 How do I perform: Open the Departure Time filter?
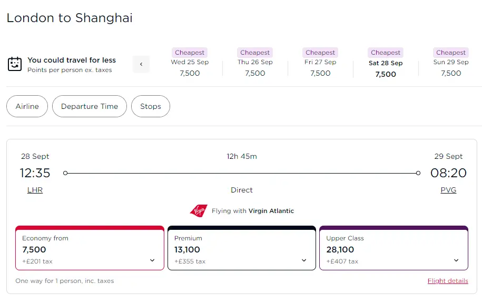coord(90,106)
